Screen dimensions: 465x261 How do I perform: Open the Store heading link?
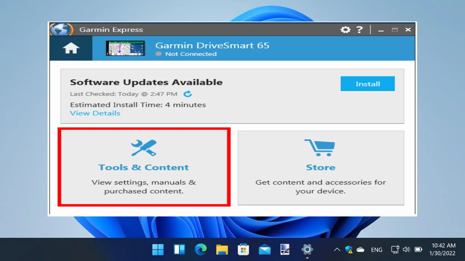click(x=320, y=167)
